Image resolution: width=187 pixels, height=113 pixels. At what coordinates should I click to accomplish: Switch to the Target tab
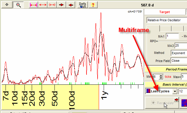point(165,12)
